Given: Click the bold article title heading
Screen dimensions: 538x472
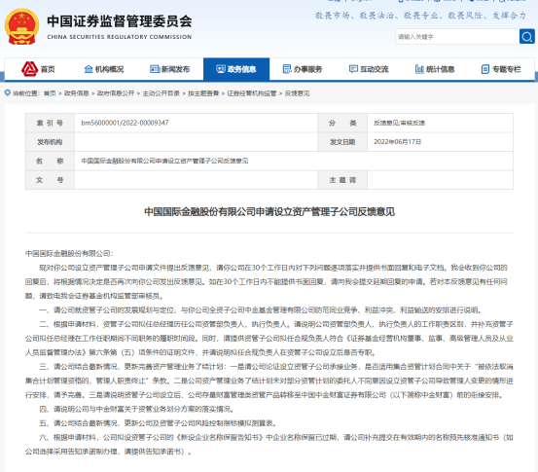Looking at the screenshot, I should tap(269, 212).
